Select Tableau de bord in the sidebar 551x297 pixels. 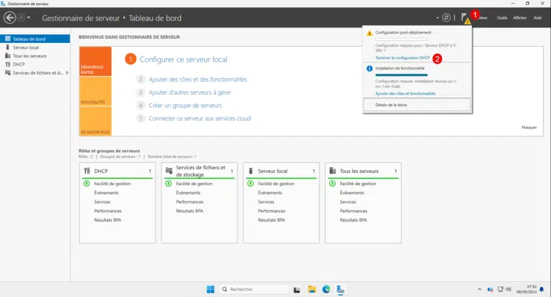[35, 39]
